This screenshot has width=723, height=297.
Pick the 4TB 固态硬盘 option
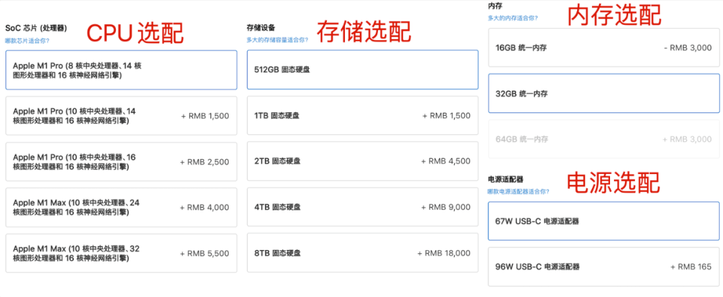[x=363, y=207]
